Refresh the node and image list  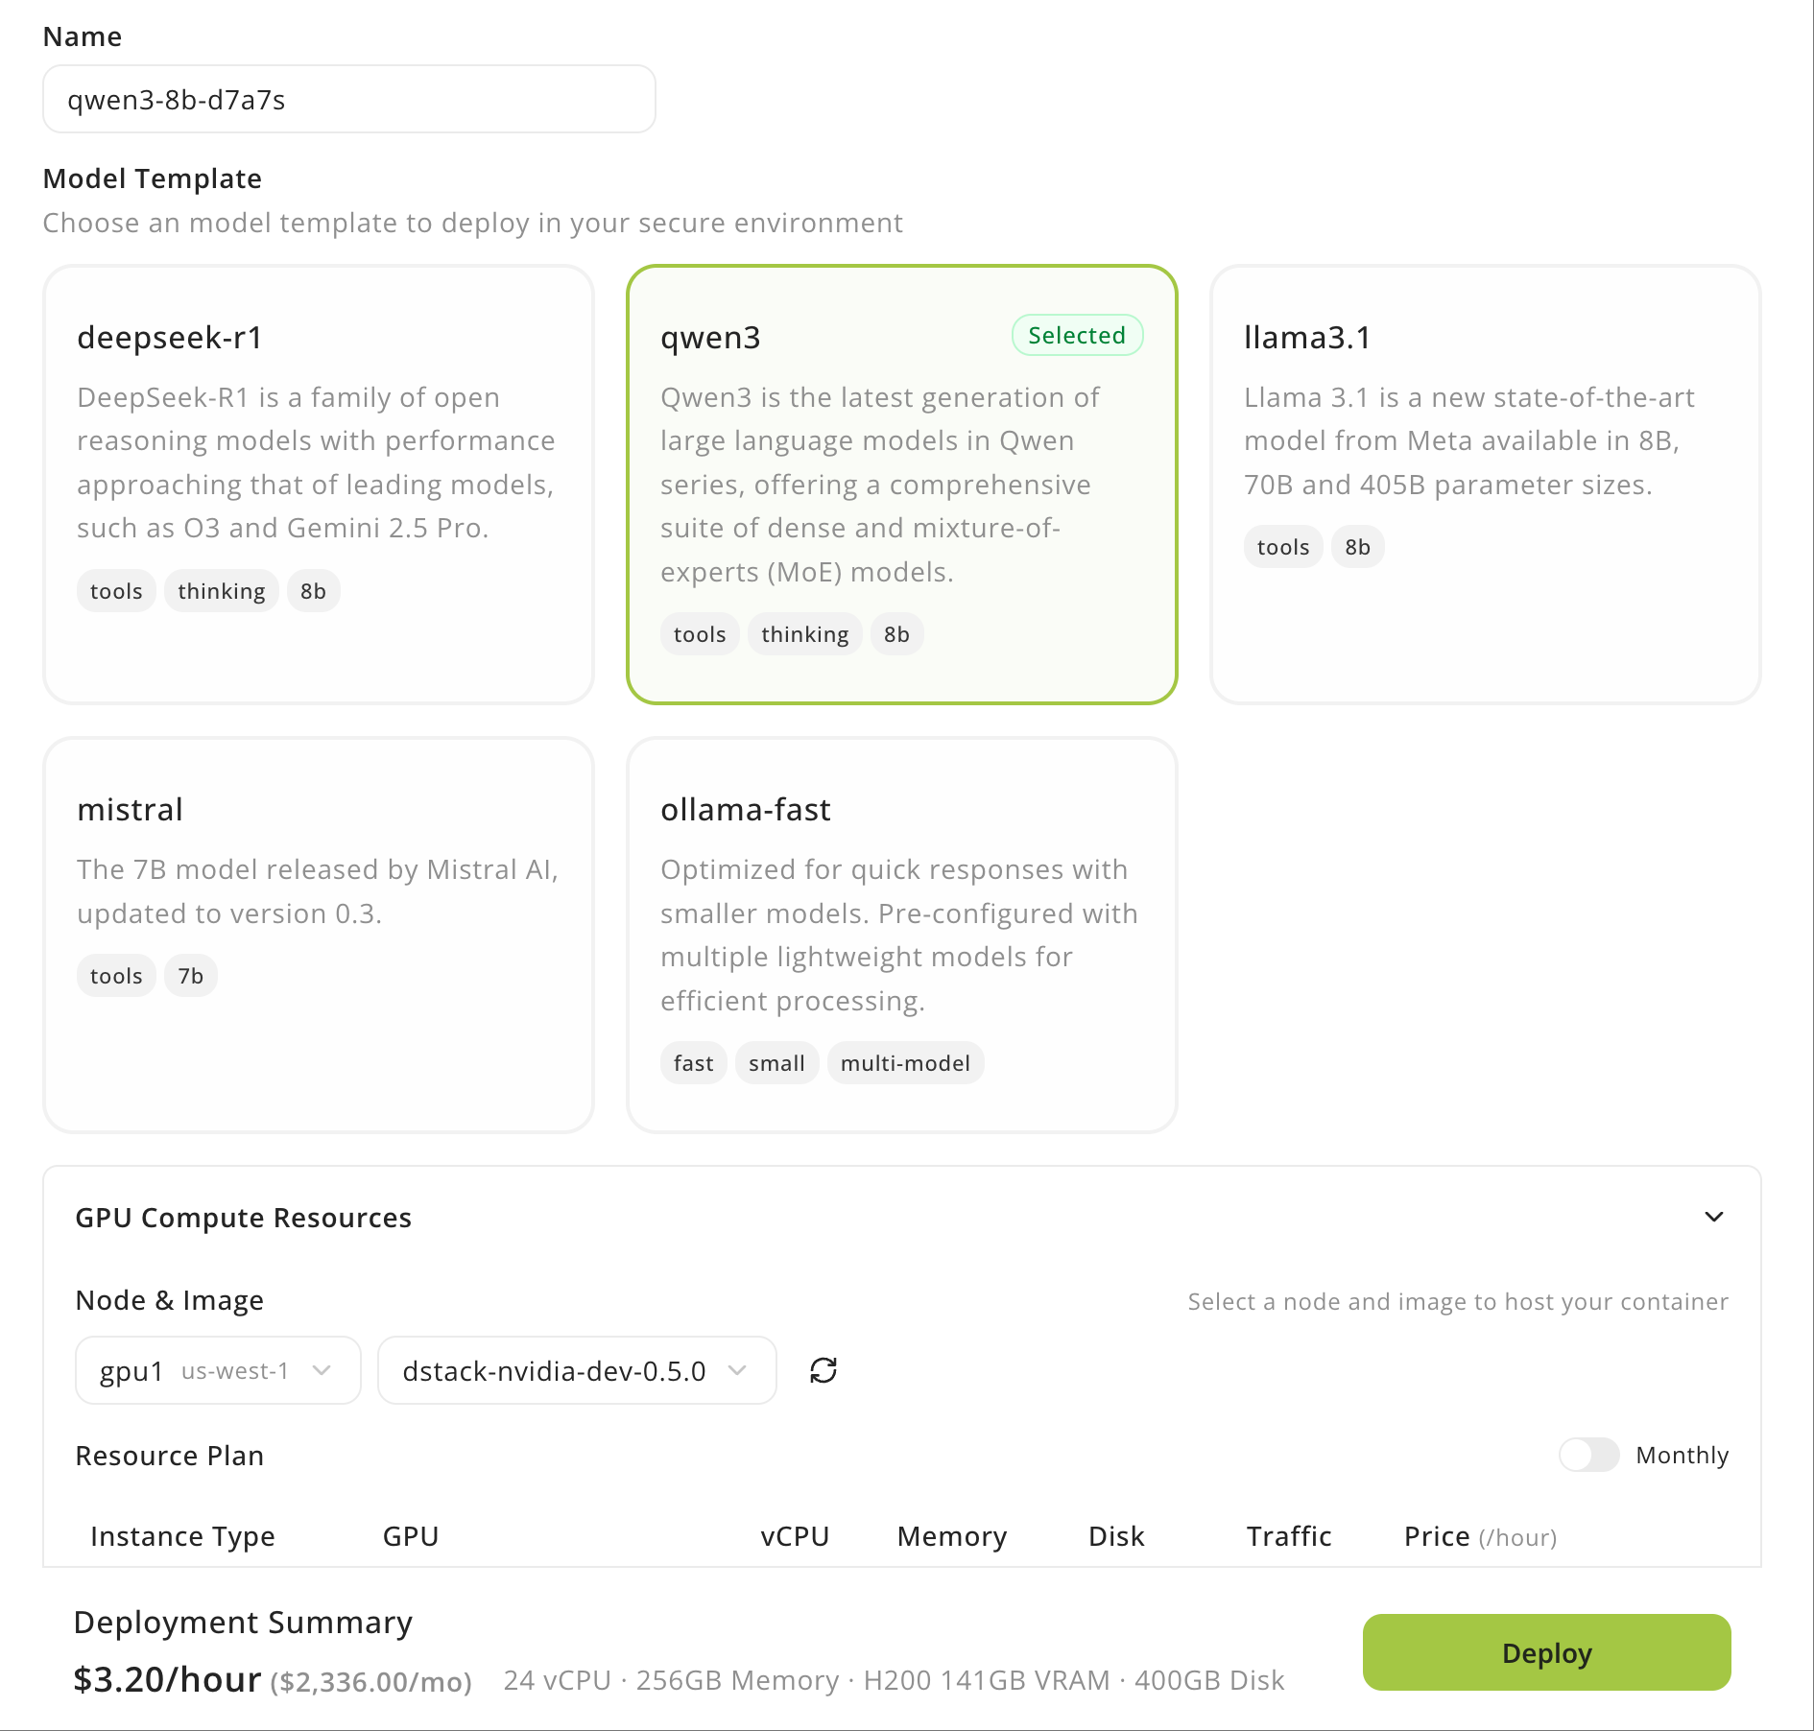[x=823, y=1370]
